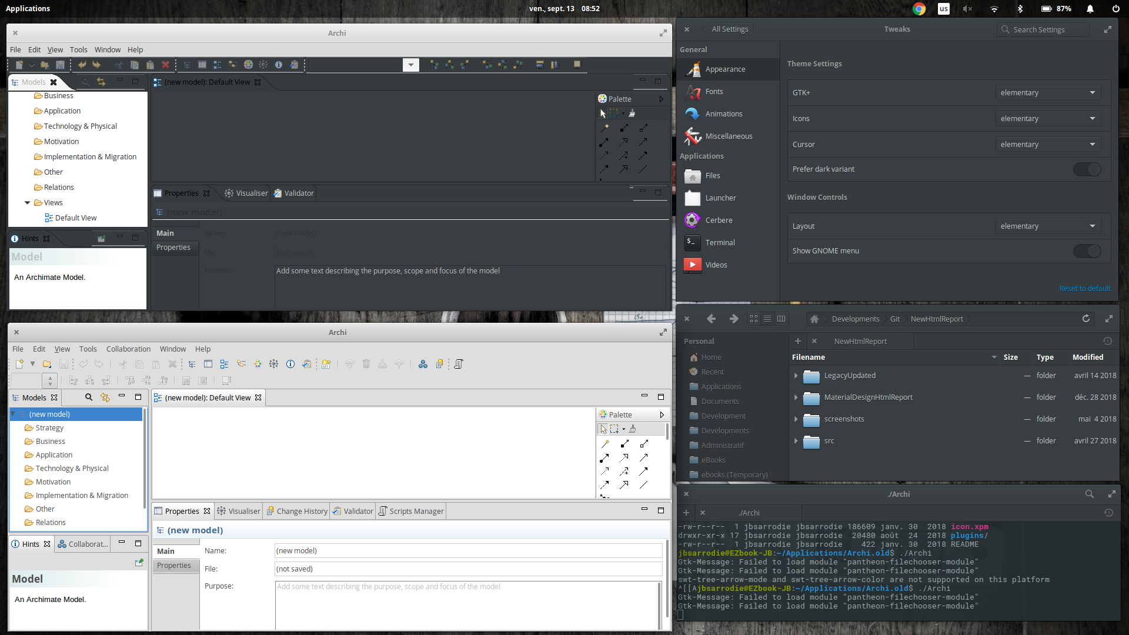
Task: Disable Show GNOME menu in Tweaks
Action: [x=1086, y=250]
